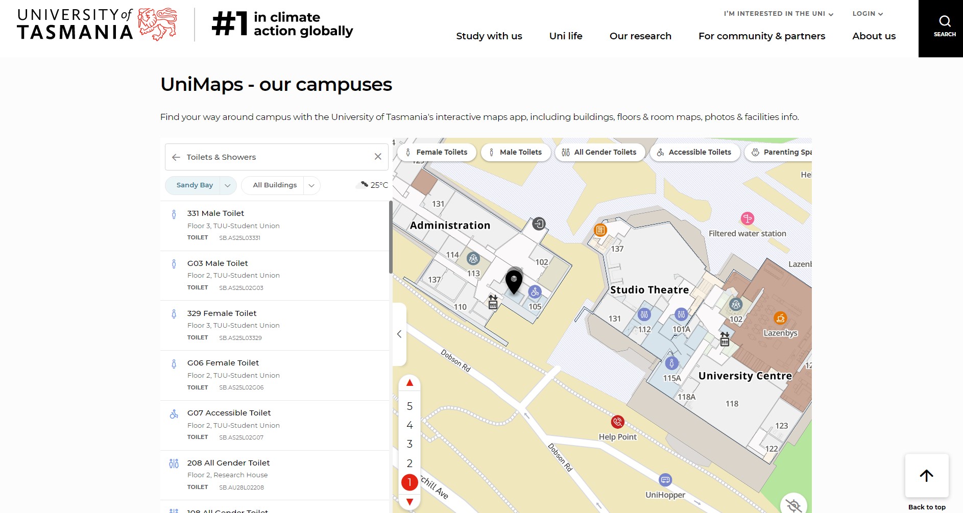Click the Search magnifier icon
963x513 pixels.
[x=945, y=21]
